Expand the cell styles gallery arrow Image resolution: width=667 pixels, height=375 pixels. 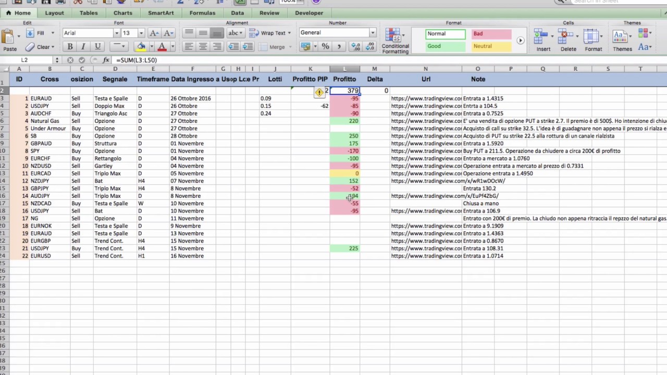coord(520,40)
